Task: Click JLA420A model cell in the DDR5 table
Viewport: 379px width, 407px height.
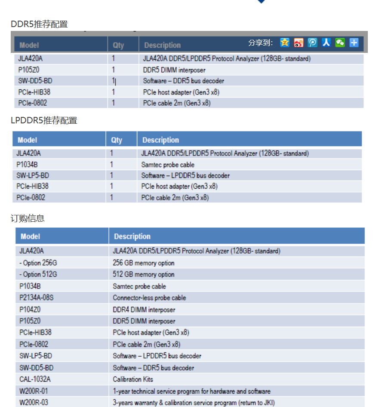Action: (31, 58)
